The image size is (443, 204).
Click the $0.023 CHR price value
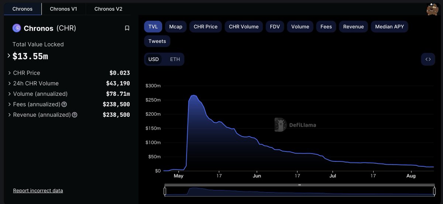(x=120, y=73)
